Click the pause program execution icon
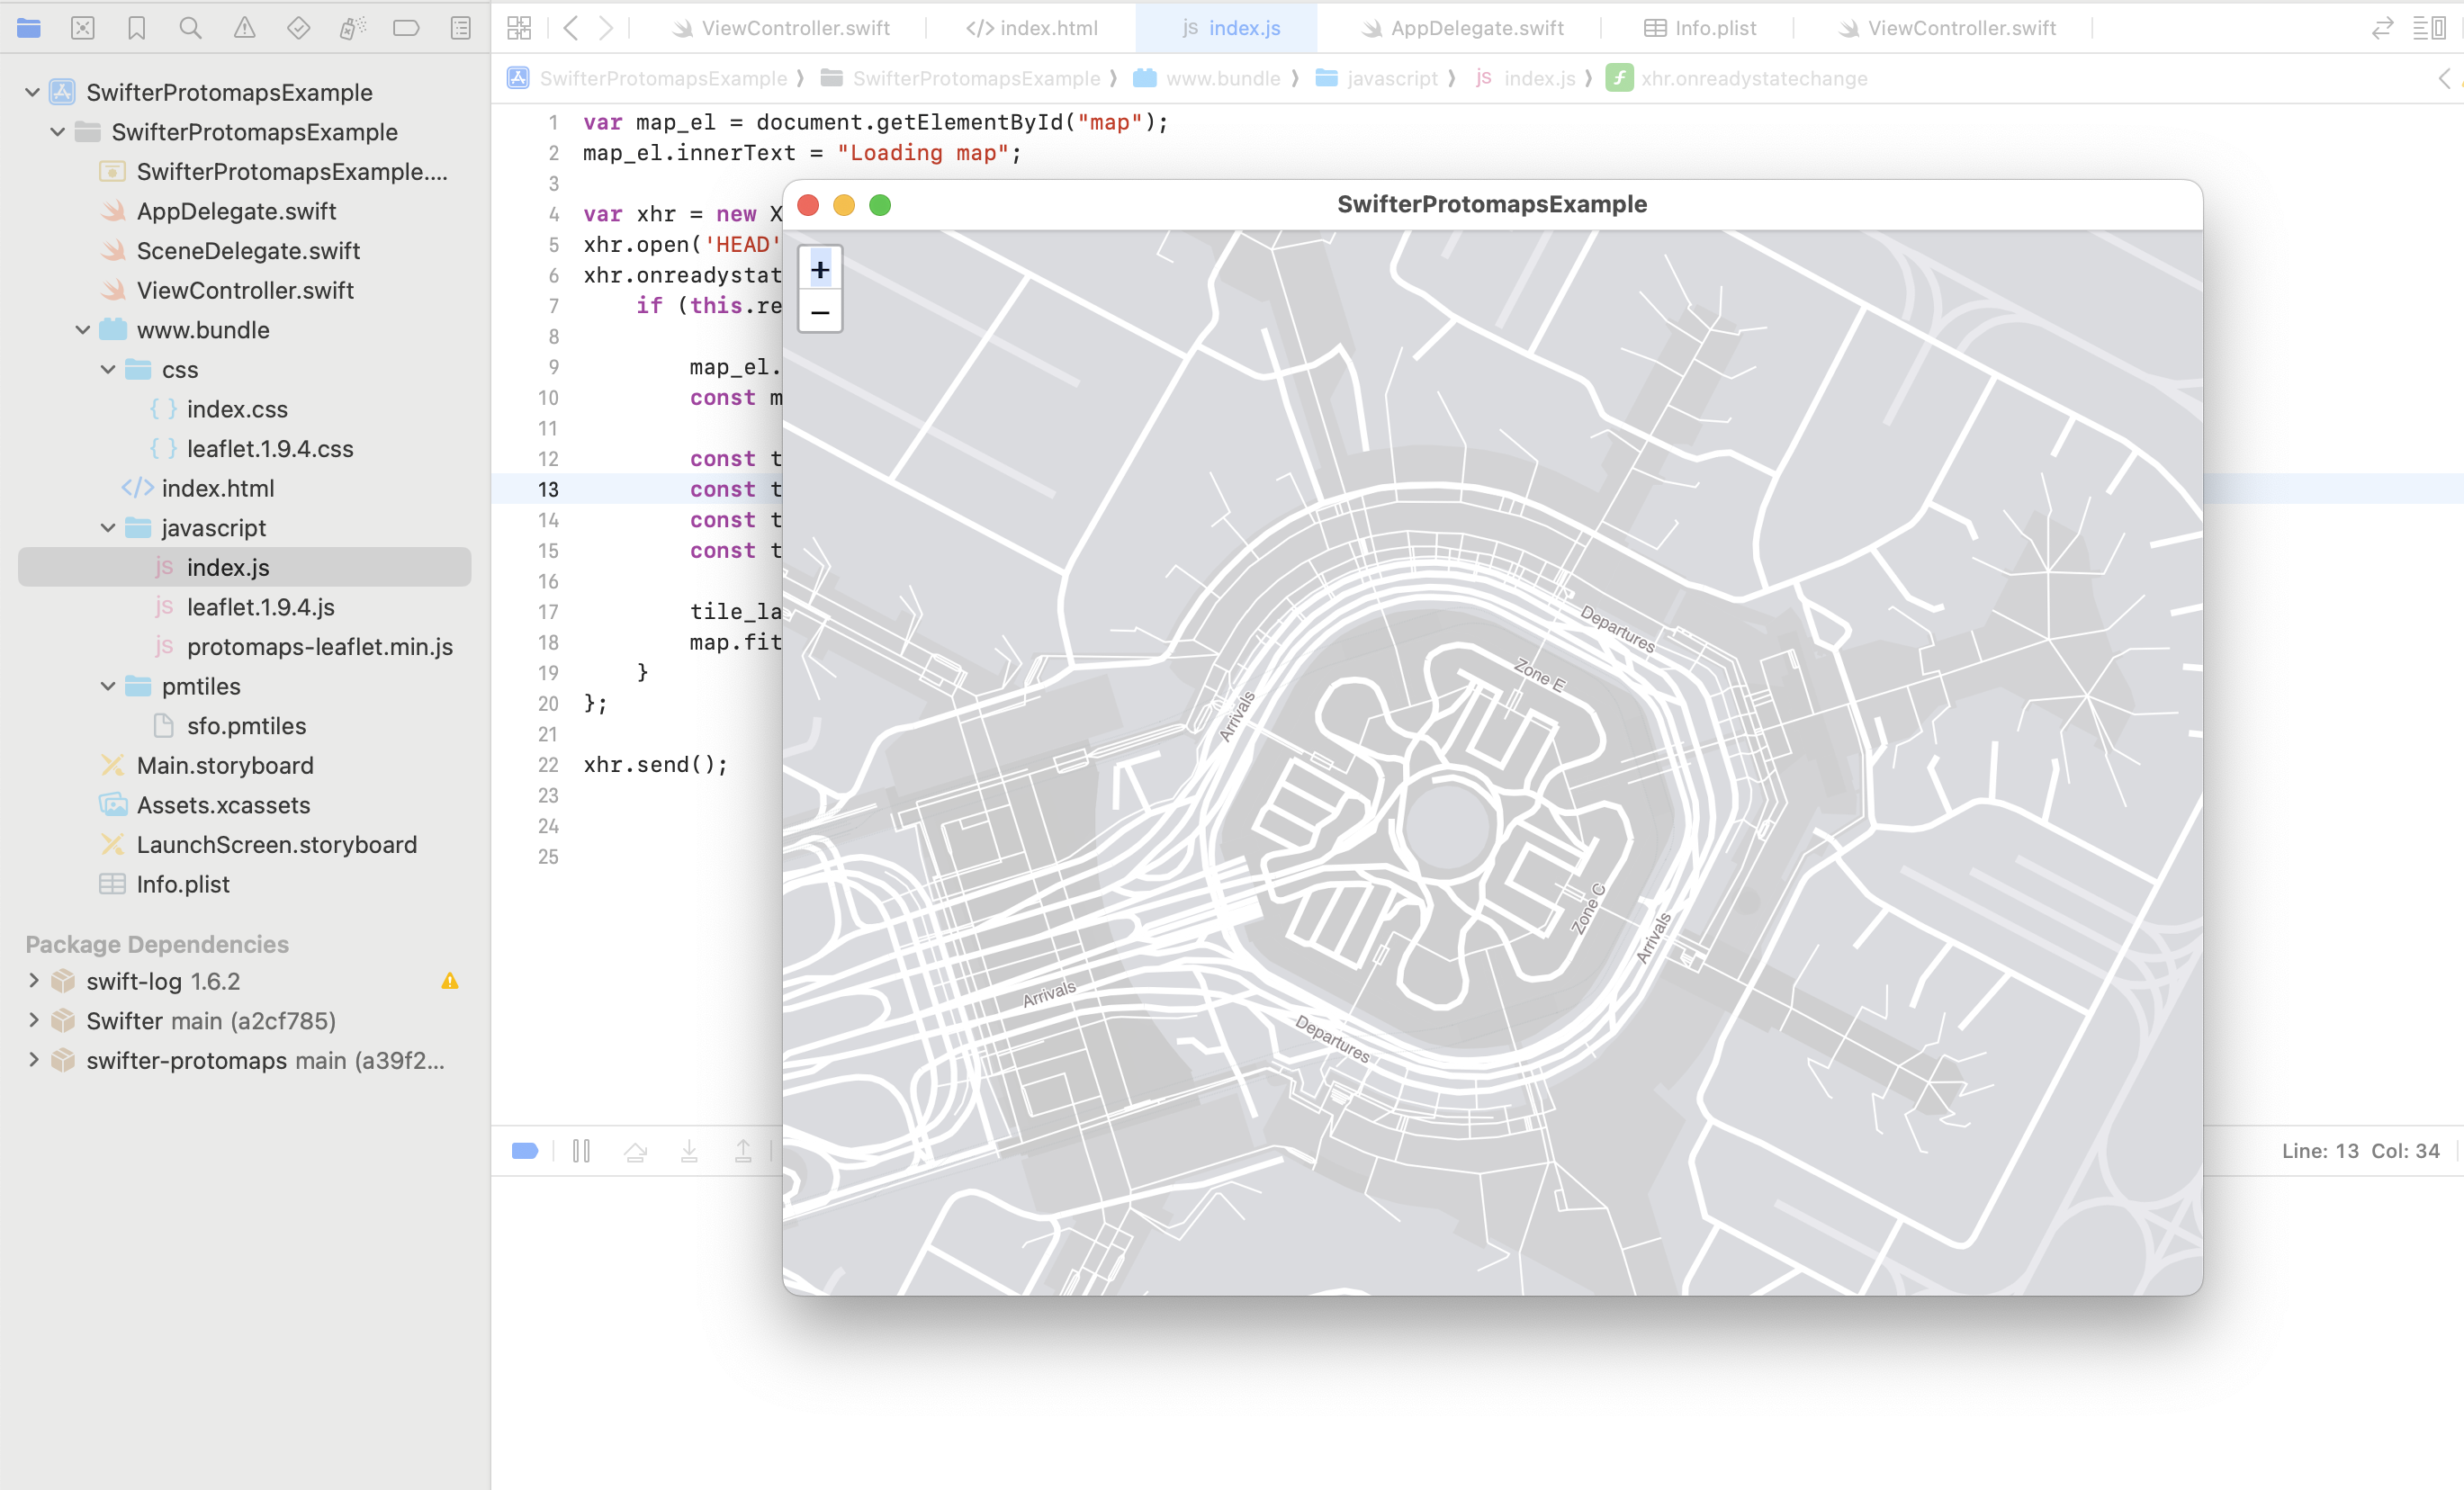This screenshot has width=2464, height=1490. click(x=581, y=1151)
